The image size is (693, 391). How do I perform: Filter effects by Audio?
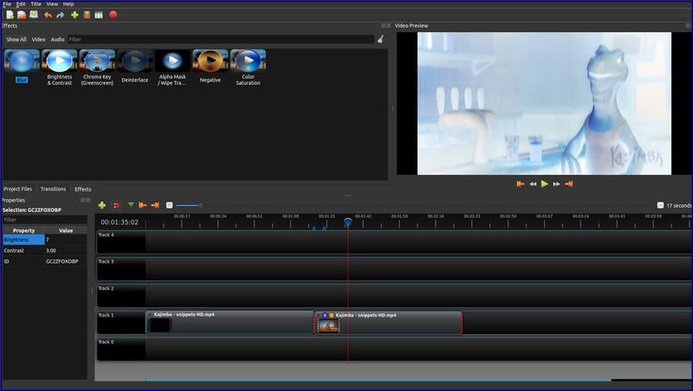pos(57,39)
